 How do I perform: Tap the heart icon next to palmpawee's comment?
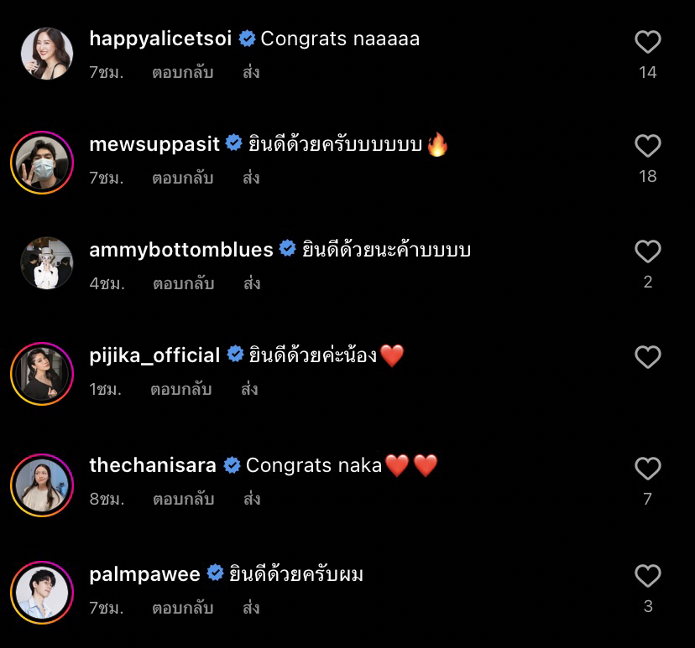pyautogui.click(x=647, y=574)
